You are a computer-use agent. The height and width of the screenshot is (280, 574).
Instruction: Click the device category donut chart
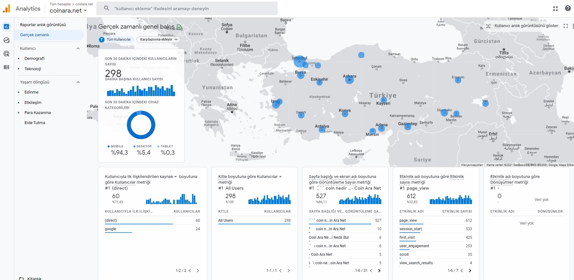pos(141,125)
